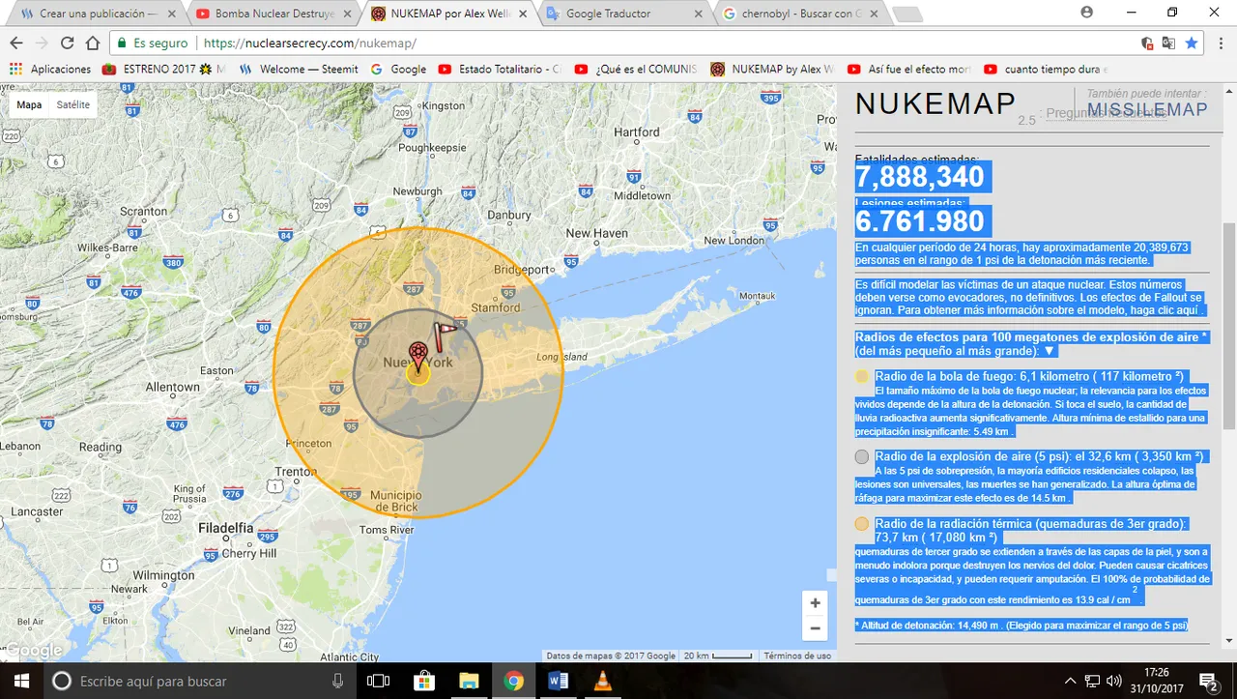Viewport: 1237px width, 699px height.
Task: Click the fatalities figure 7,888,340
Action: [920, 177]
